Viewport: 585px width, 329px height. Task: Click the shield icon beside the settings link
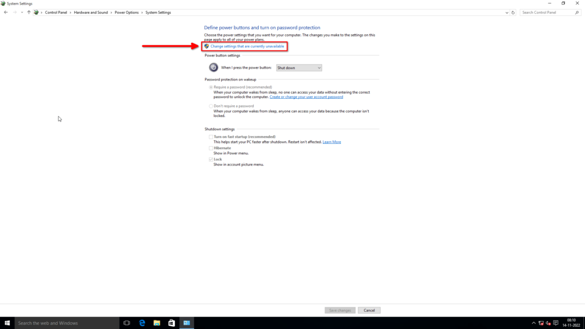(x=207, y=46)
